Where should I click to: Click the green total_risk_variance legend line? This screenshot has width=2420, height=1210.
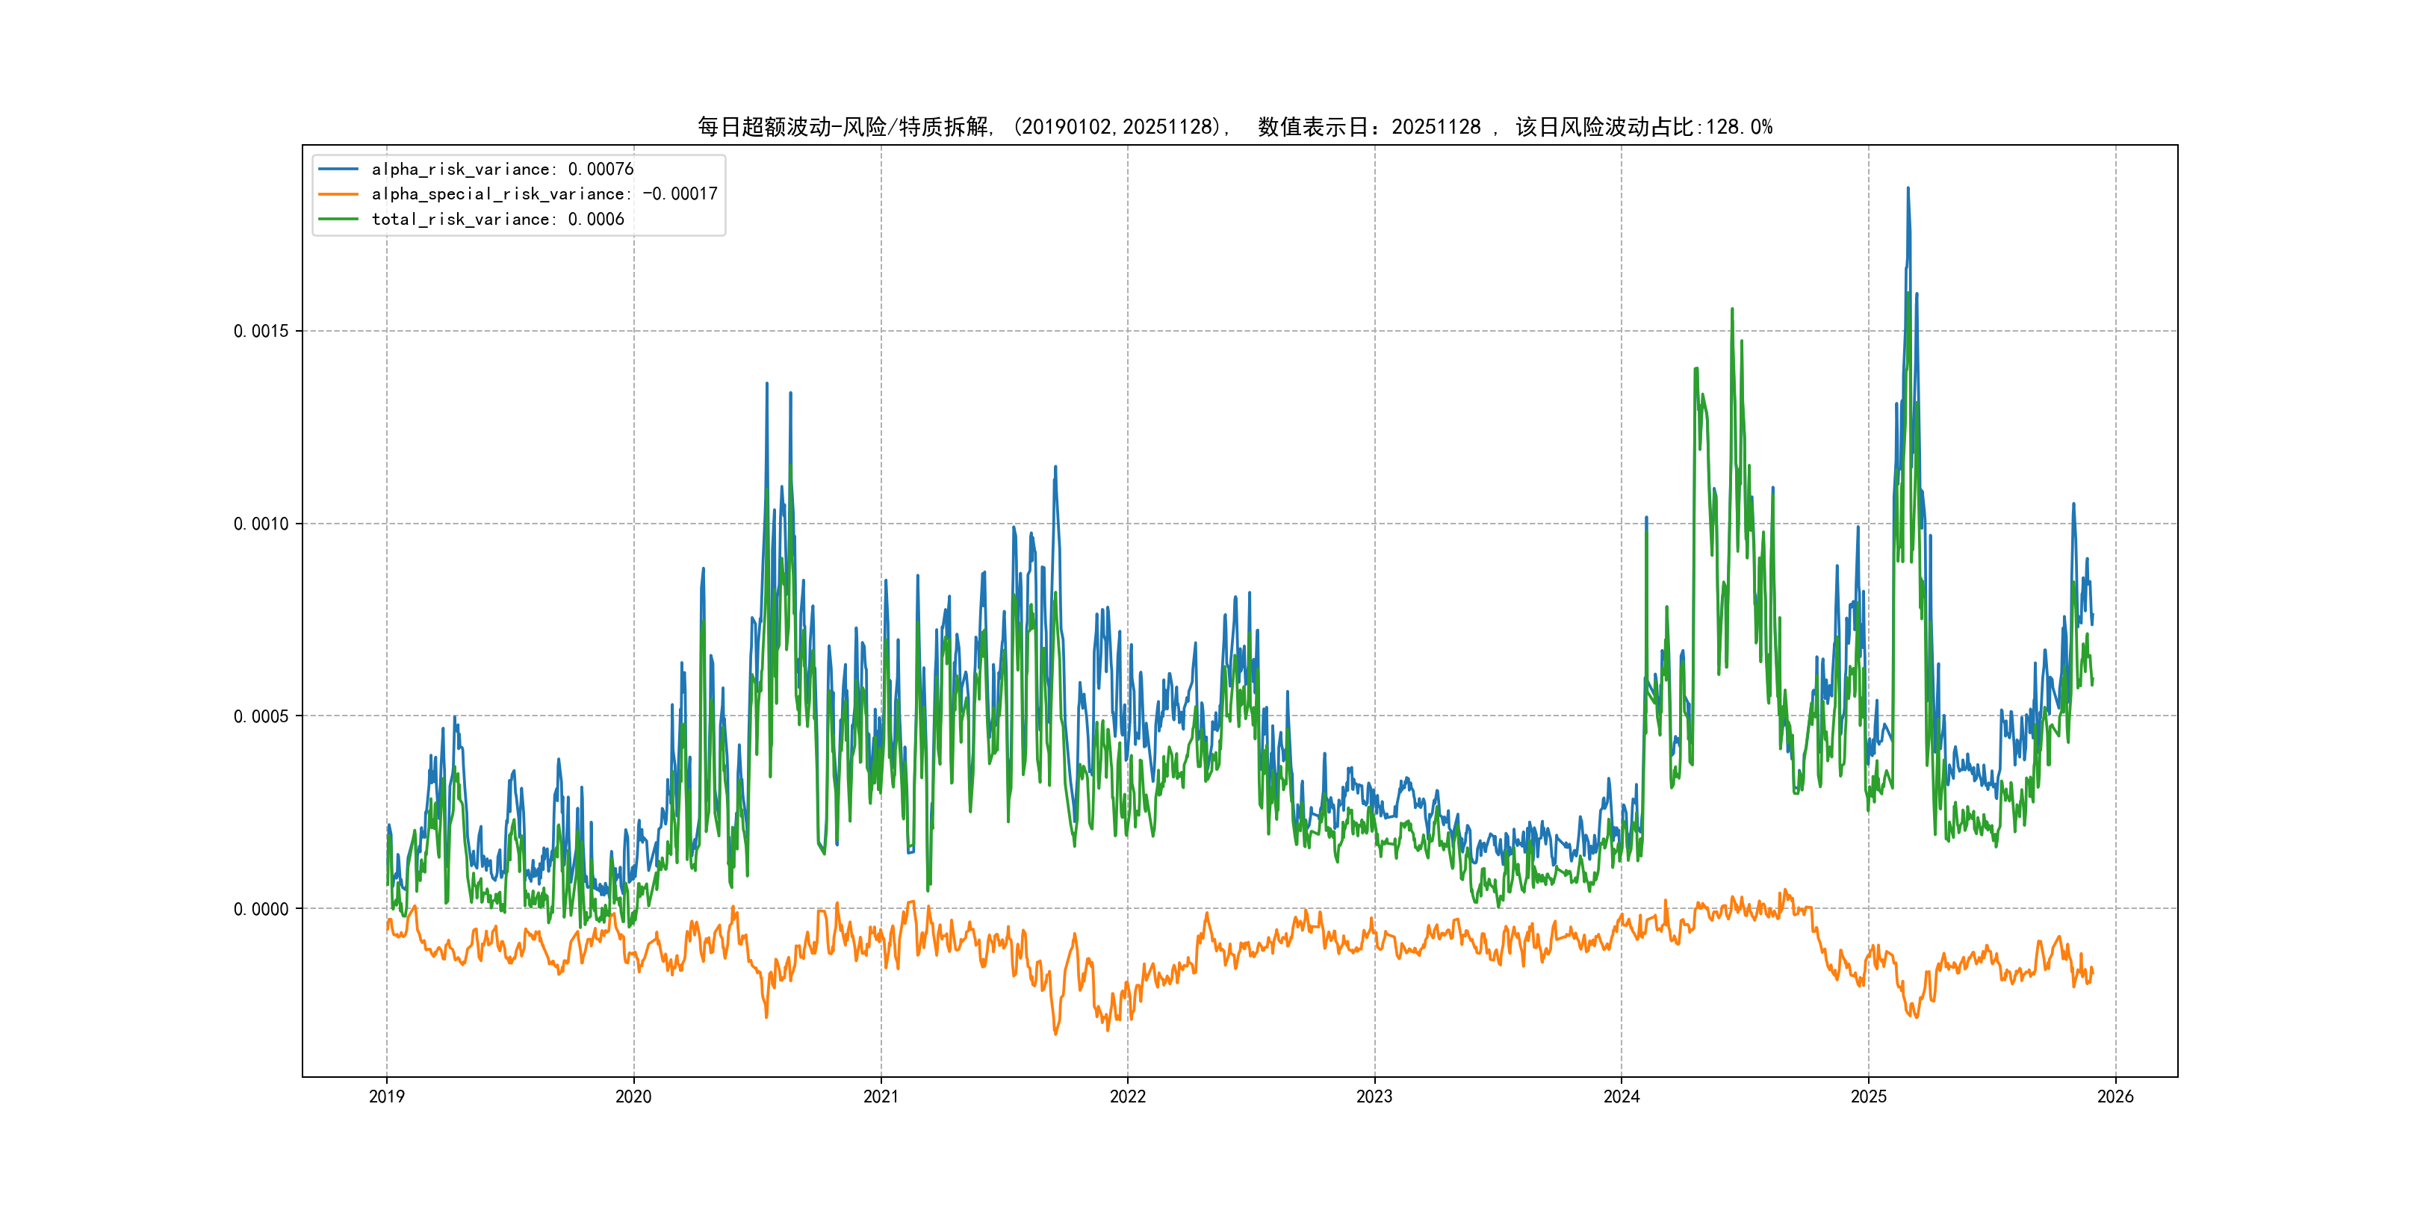[338, 219]
